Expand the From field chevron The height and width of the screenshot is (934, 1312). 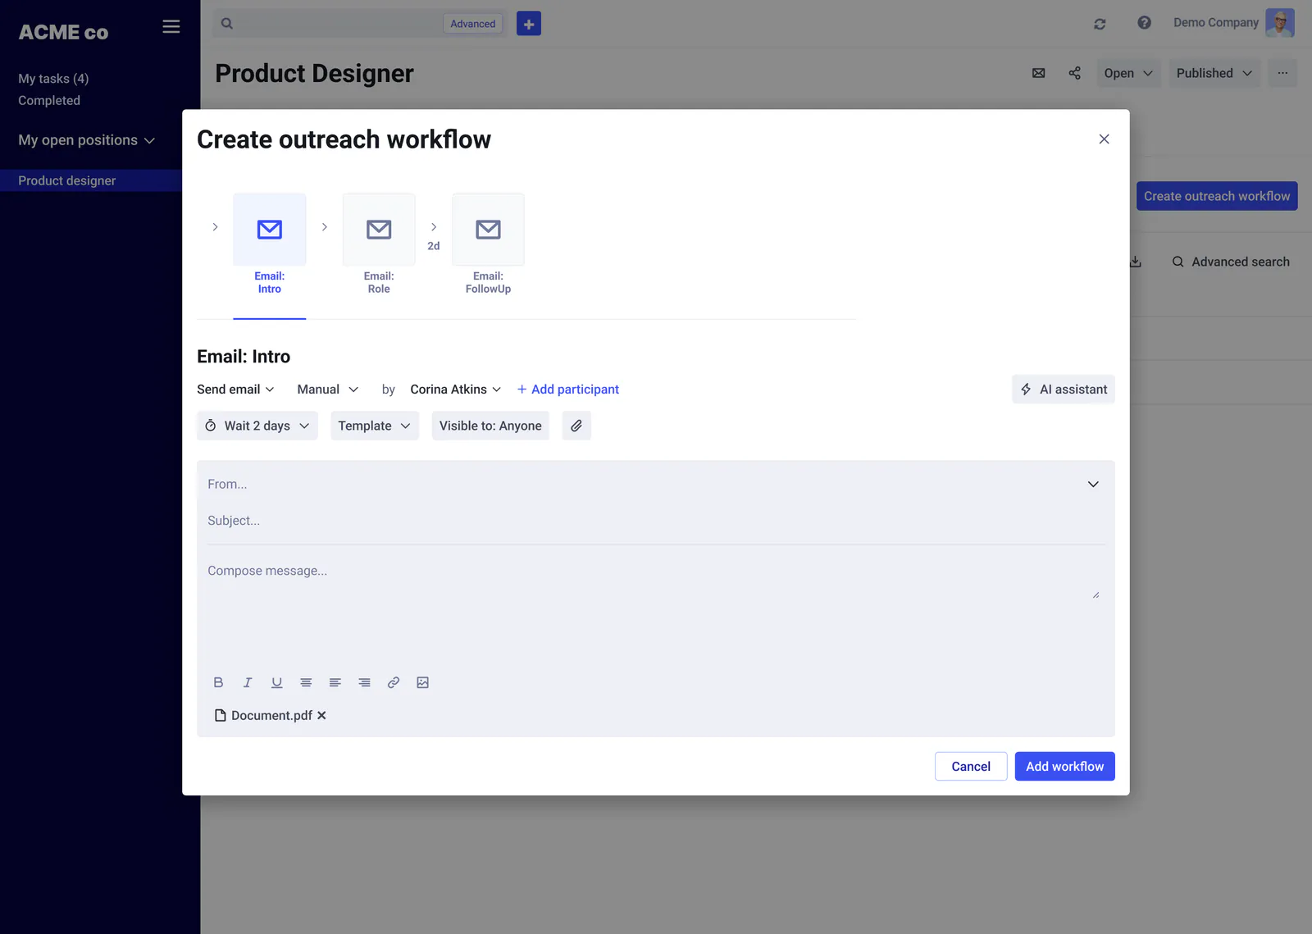point(1093,485)
